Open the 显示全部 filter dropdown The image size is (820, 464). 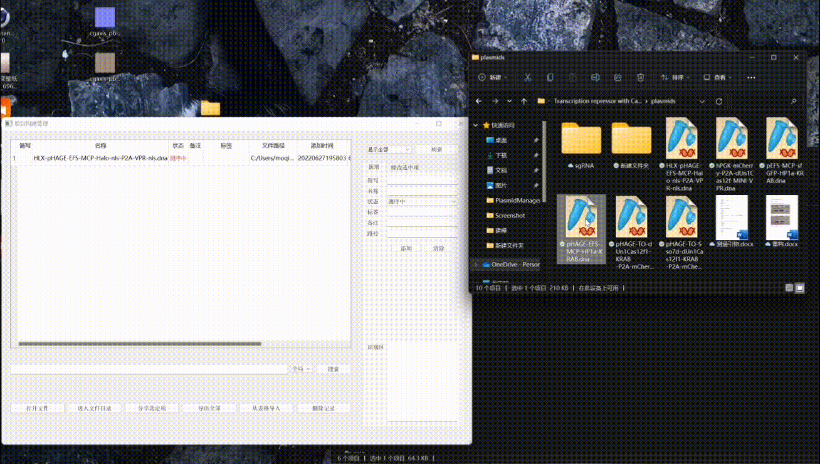click(389, 149)
